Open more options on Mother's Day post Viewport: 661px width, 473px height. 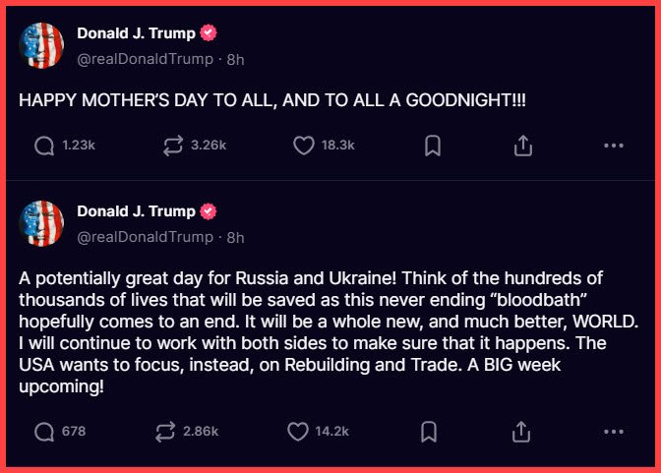[614, 146]
